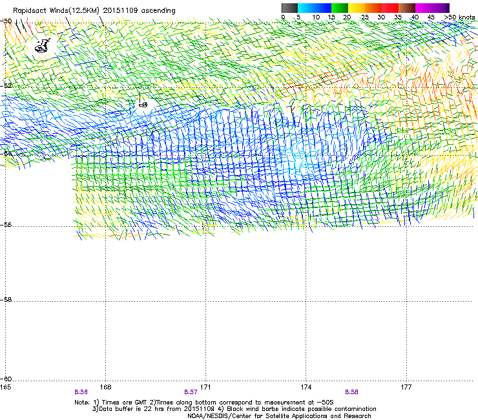Click the purple time label left of 168
Viewport: 478px width, 420px height.
tap(81, 392)
